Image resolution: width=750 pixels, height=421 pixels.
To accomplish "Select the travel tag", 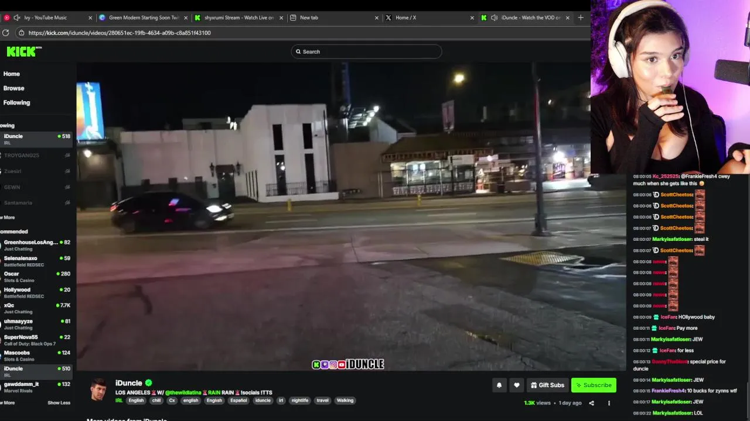I will pyautogui.click(x=323, y=401).
